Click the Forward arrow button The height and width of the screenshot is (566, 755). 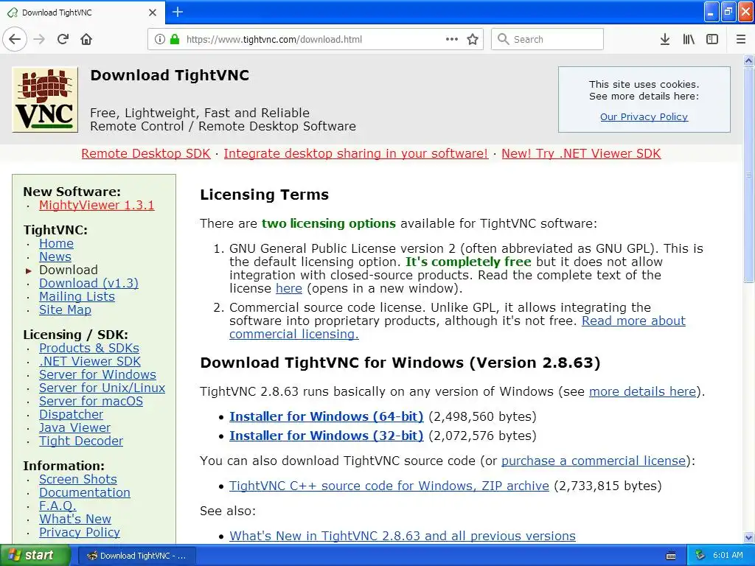(39, 39)
